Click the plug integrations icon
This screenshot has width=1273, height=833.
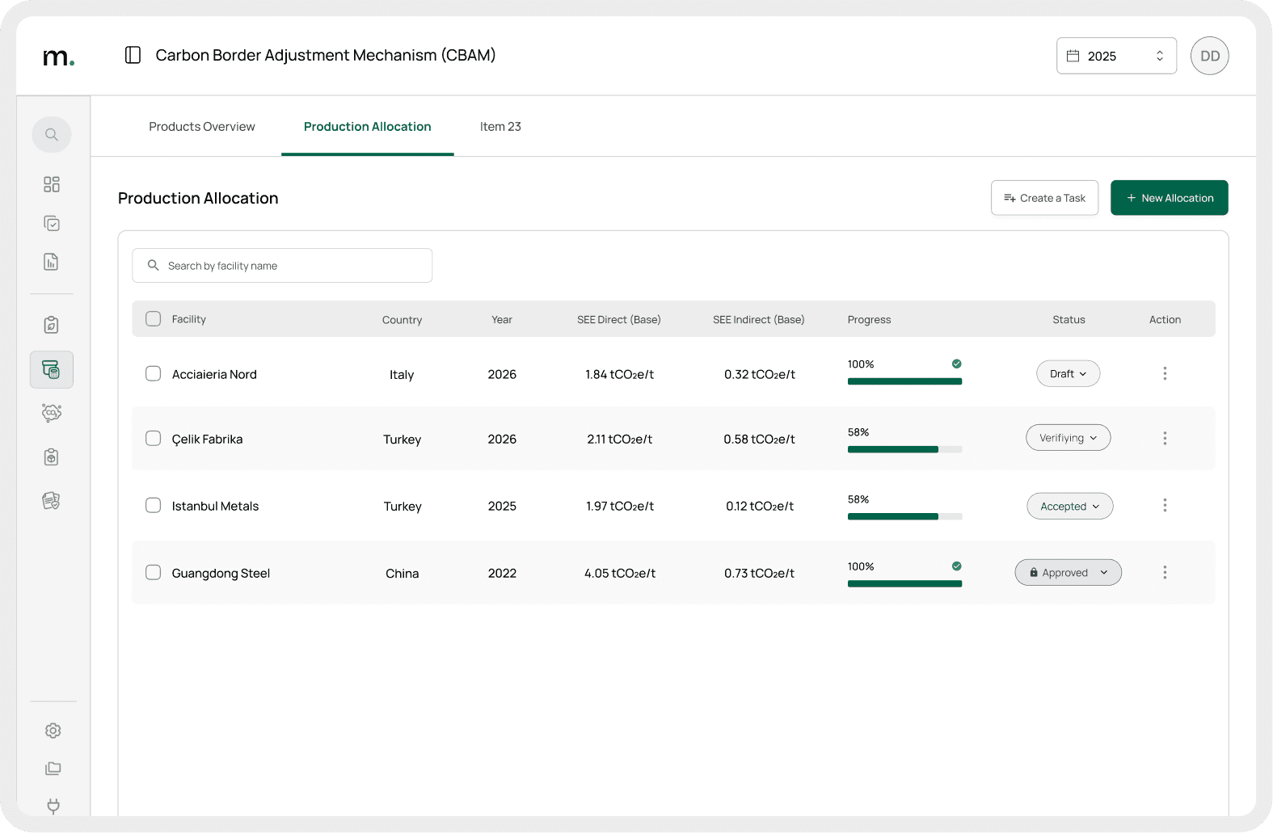[x=53, y=806]
